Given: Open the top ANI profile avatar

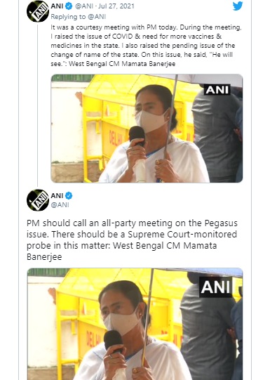Looking at the screenshot, I should [38, 11].
